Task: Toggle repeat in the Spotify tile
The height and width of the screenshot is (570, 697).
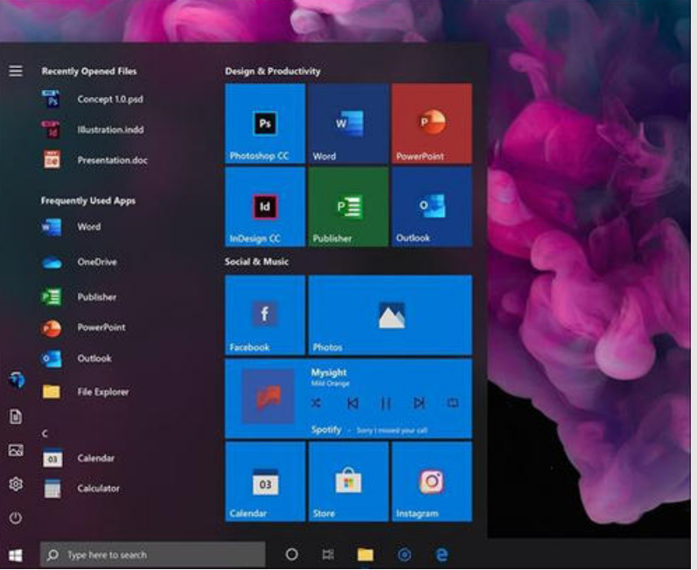Action: click(x=452, y=403)
